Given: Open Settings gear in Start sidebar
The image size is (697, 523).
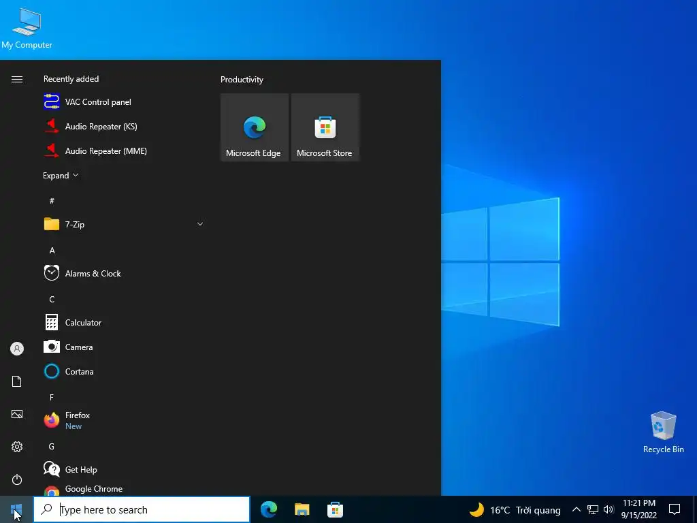Looking at the screenshot, I should tap(17, 447).
